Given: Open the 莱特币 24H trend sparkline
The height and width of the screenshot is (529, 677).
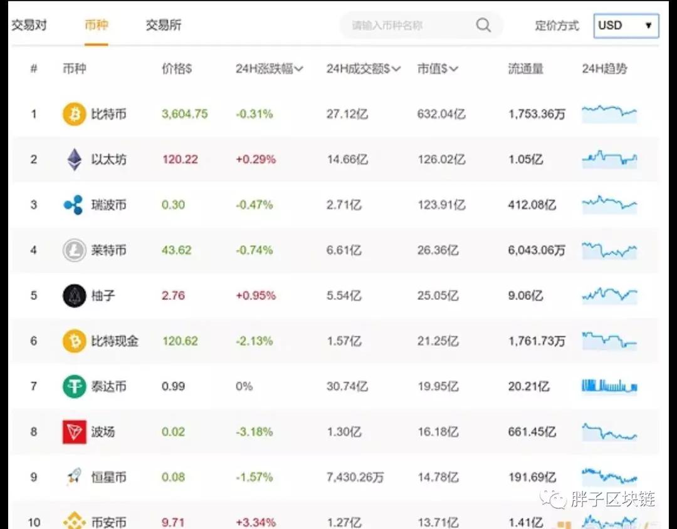Looking at the screenshot, I should tap(609, 250).
